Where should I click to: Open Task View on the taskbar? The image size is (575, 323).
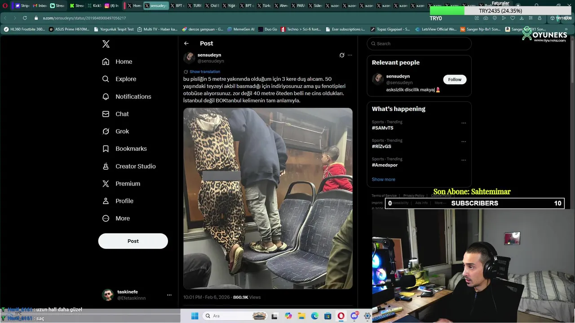click(274, 316)
